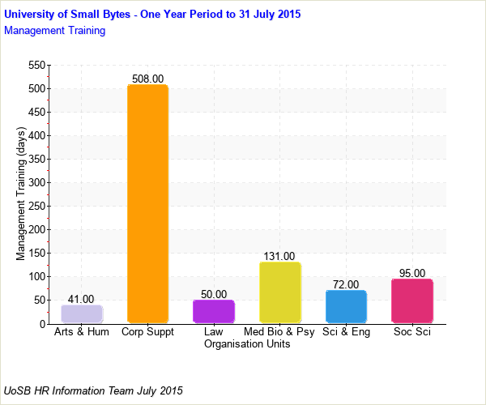486x405 pixels.
Task: Select the yellow Med Bio & Psy bar
Action: click(279, 292)
